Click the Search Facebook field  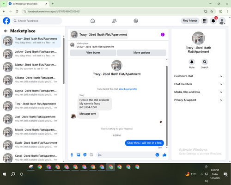click(37, 21)
